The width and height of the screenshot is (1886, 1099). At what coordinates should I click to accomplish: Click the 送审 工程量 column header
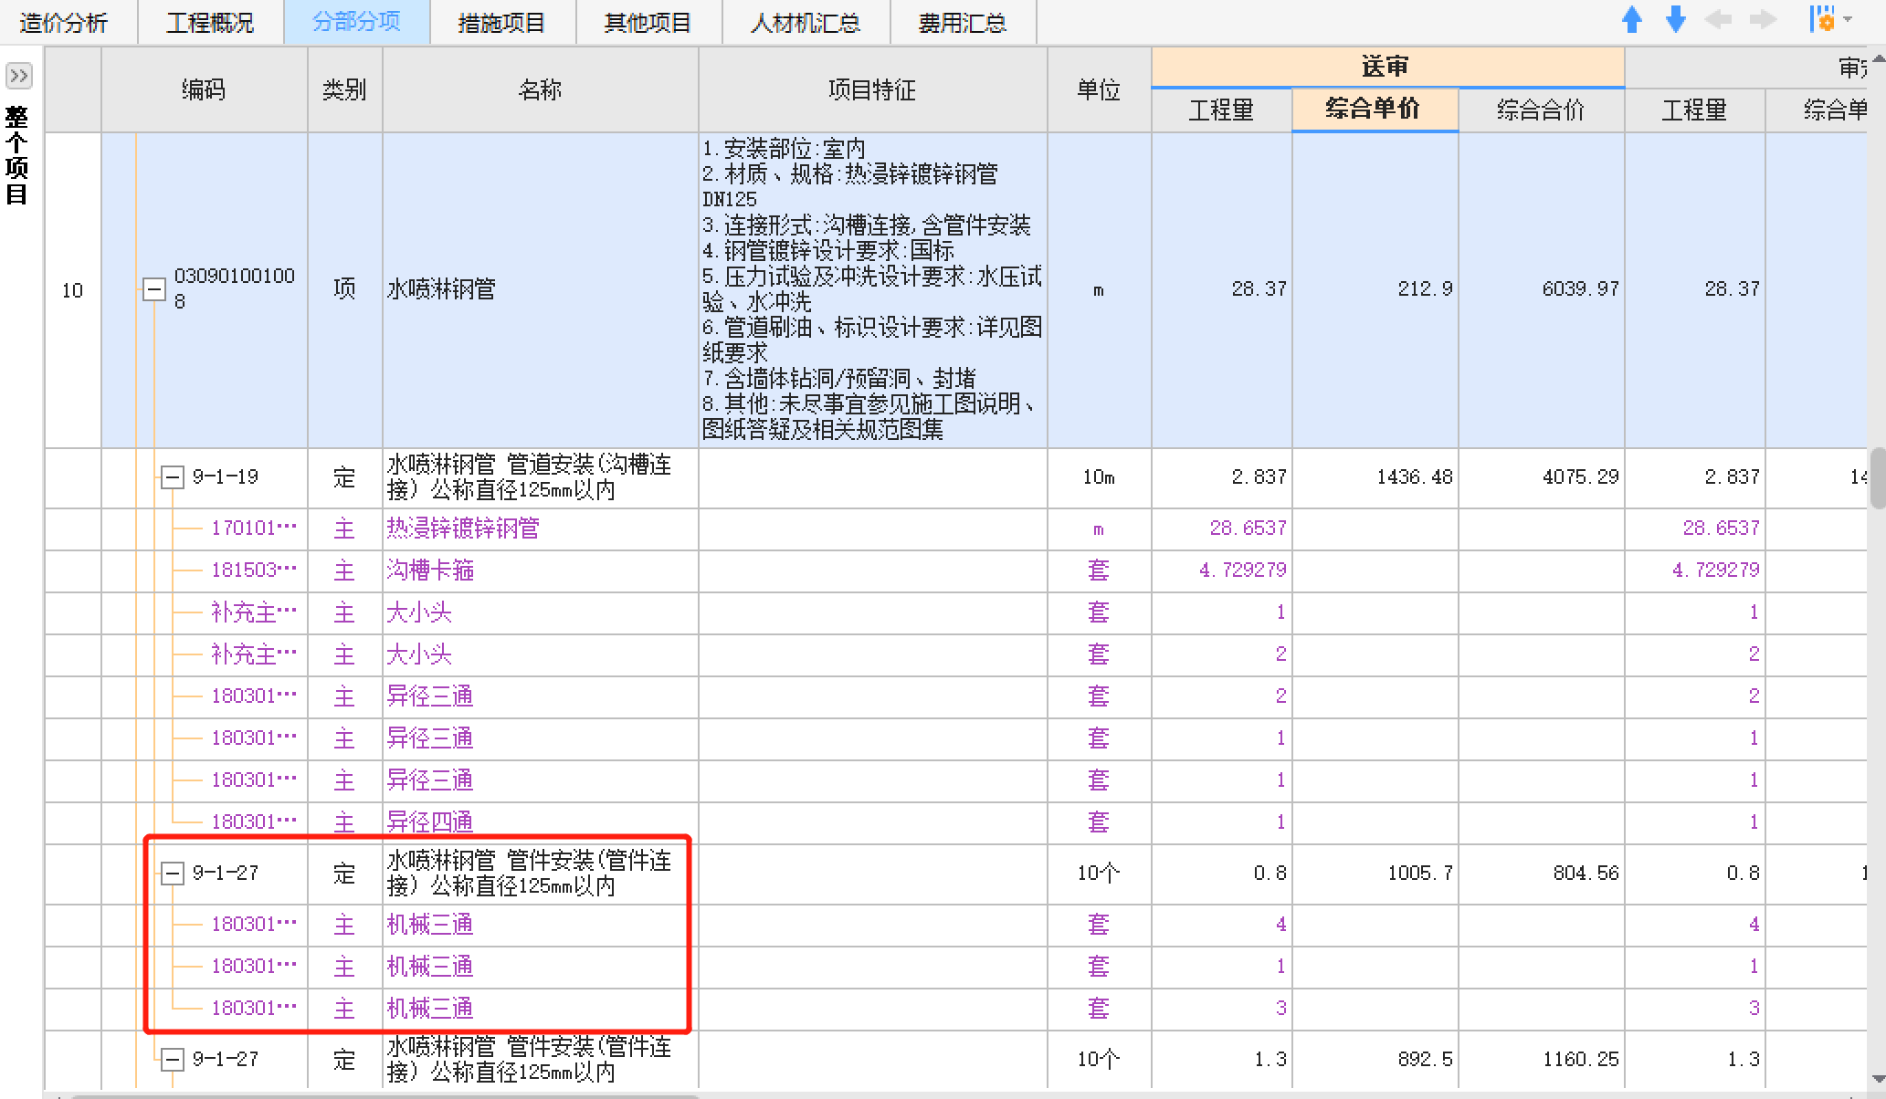click(x=1221, y=110)
